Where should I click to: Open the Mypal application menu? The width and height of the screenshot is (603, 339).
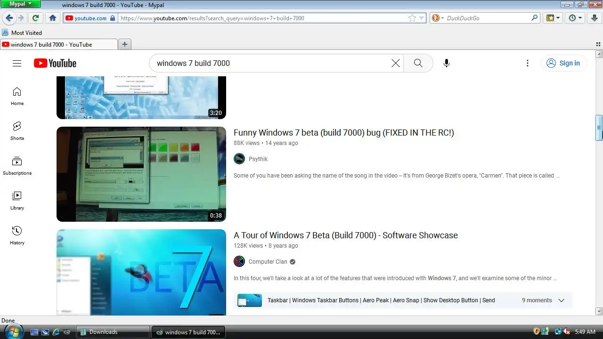coord(21,4)
